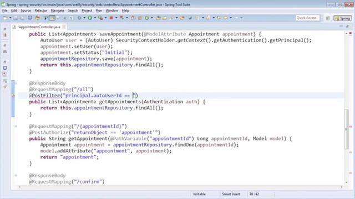Image resolution: width=355 pixels, height=199 pixels.
Task: Click the Run green play icon
Action: [90, 18]
